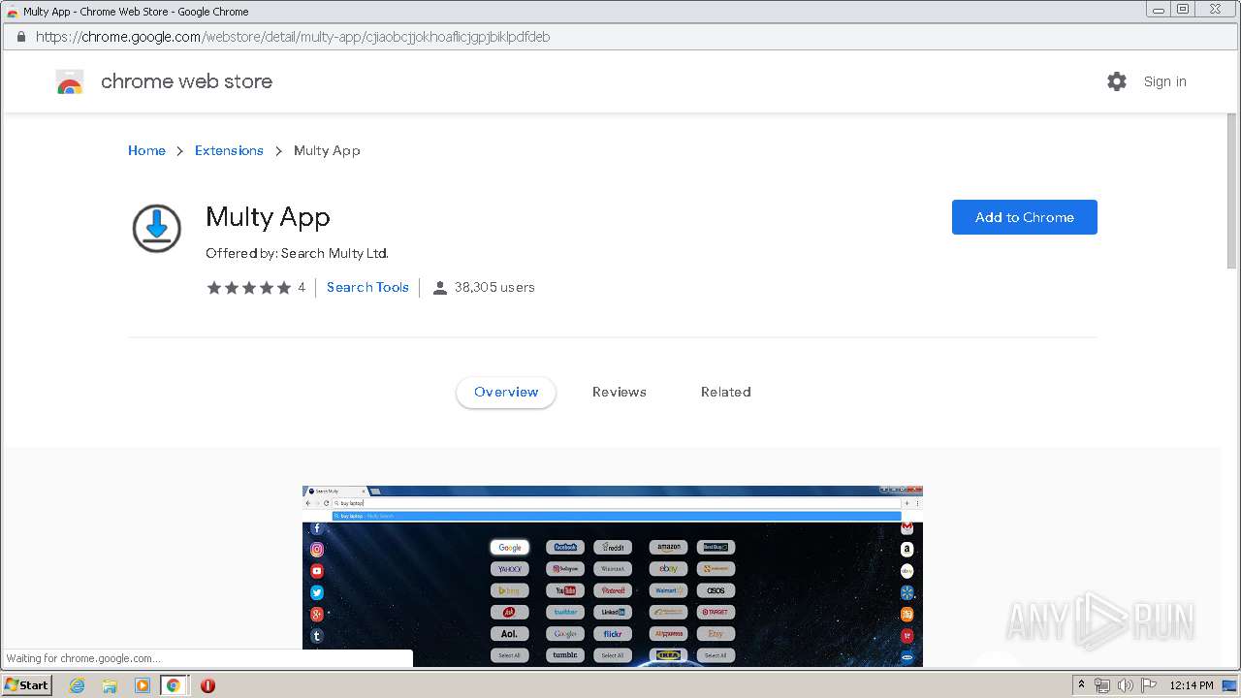Click the network tray icon

pos(1102,685)
